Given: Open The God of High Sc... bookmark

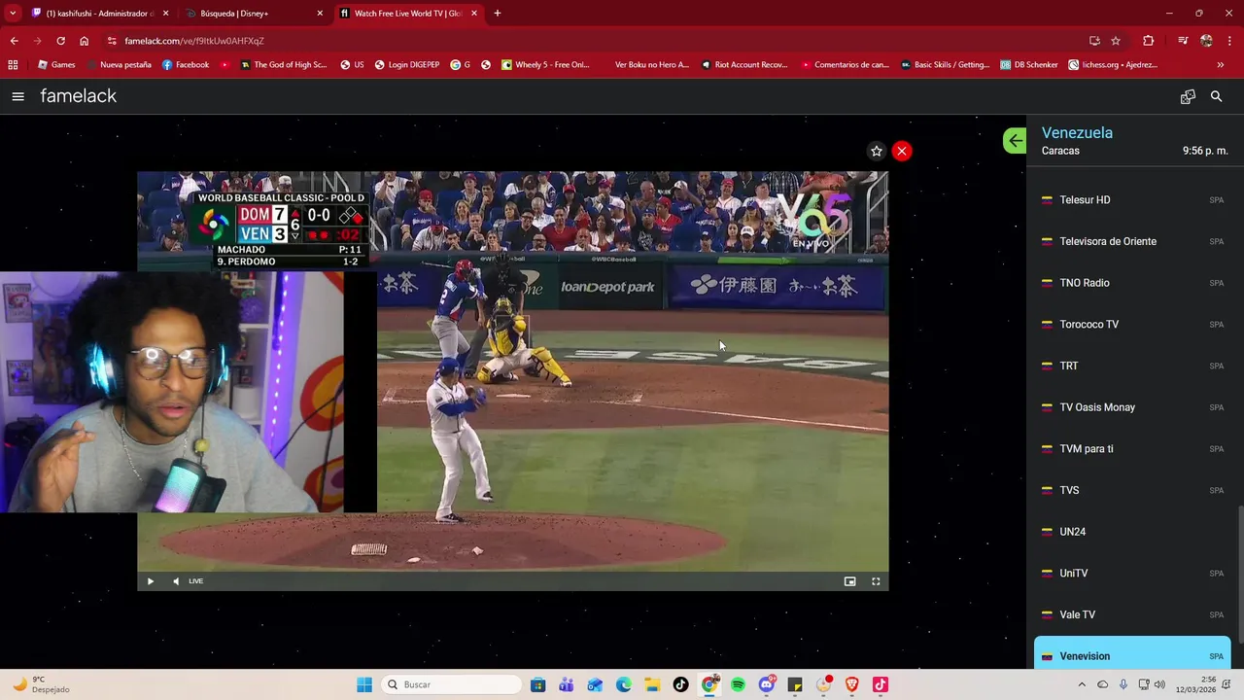Looking at the screenshot, I should pyautogui.click(x=283, y=65).
